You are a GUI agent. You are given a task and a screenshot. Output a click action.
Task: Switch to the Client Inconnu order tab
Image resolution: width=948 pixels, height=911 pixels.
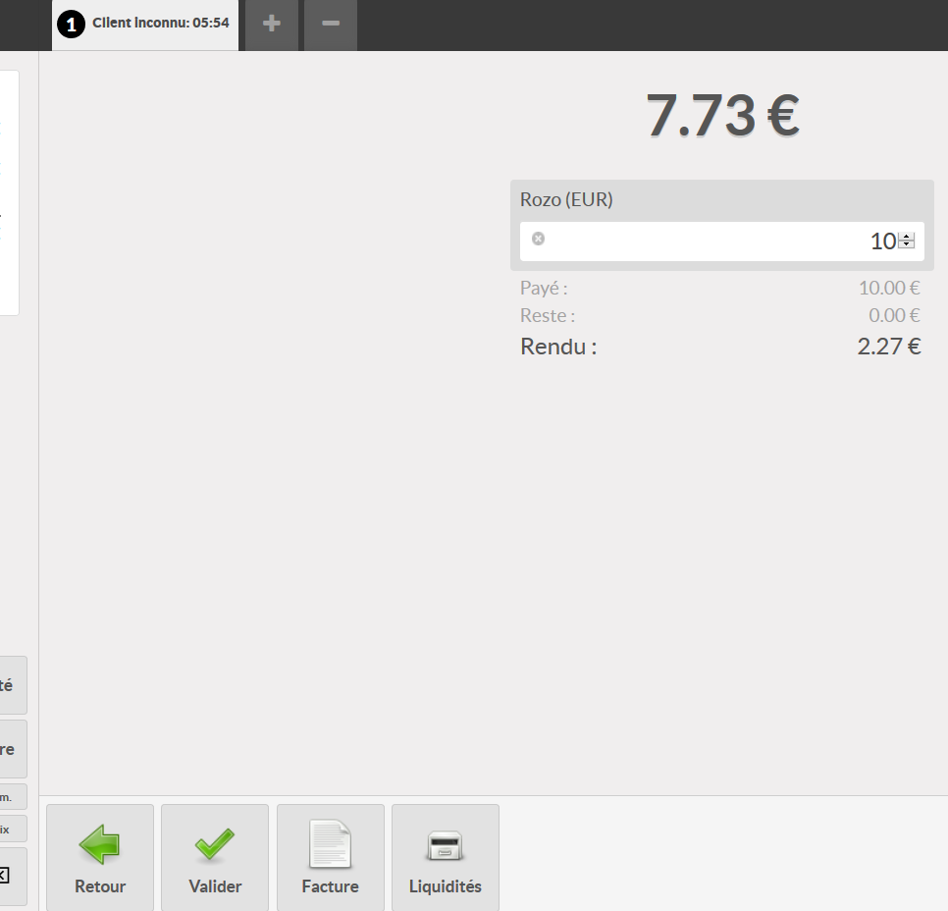click(161, 23)
